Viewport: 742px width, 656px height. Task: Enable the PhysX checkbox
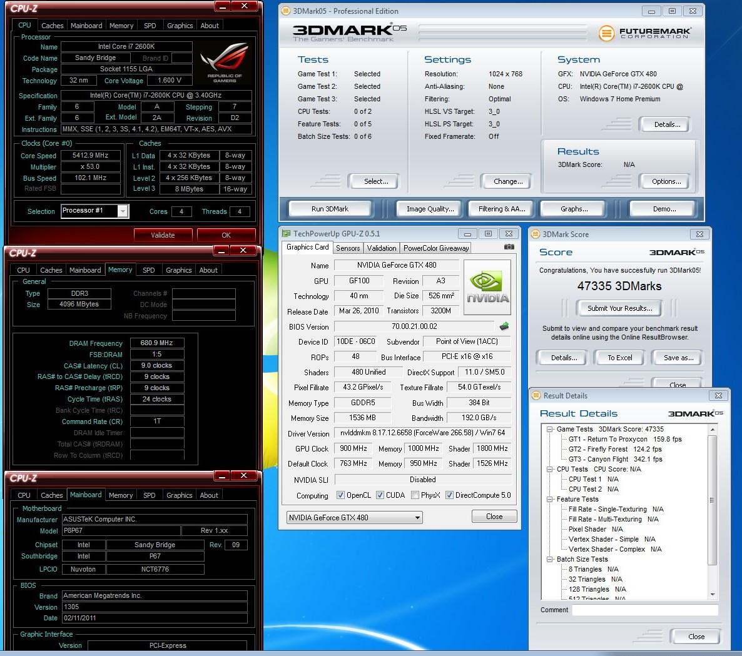click(x=415, y=495)
